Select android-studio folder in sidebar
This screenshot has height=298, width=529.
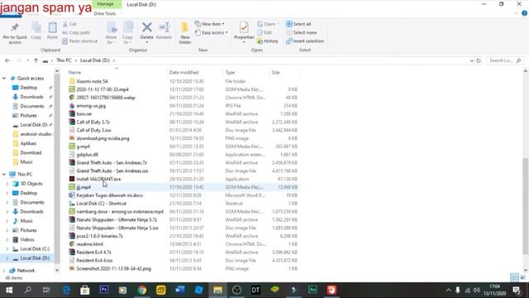pos(36,134)
